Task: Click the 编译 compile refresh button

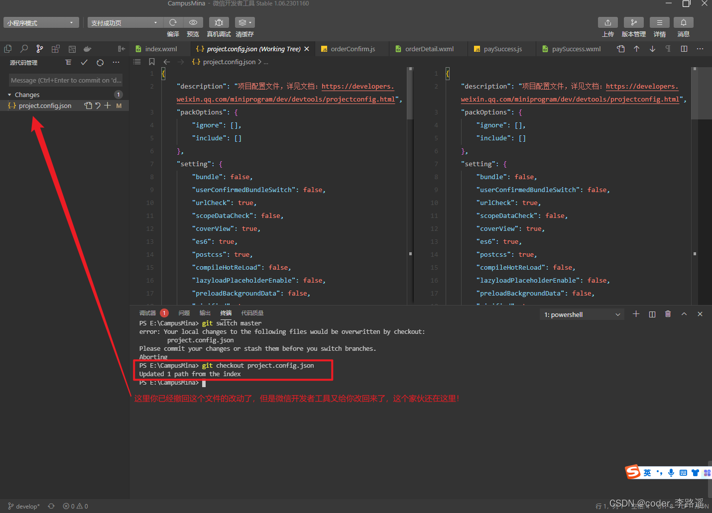Action: pos(173,22)
